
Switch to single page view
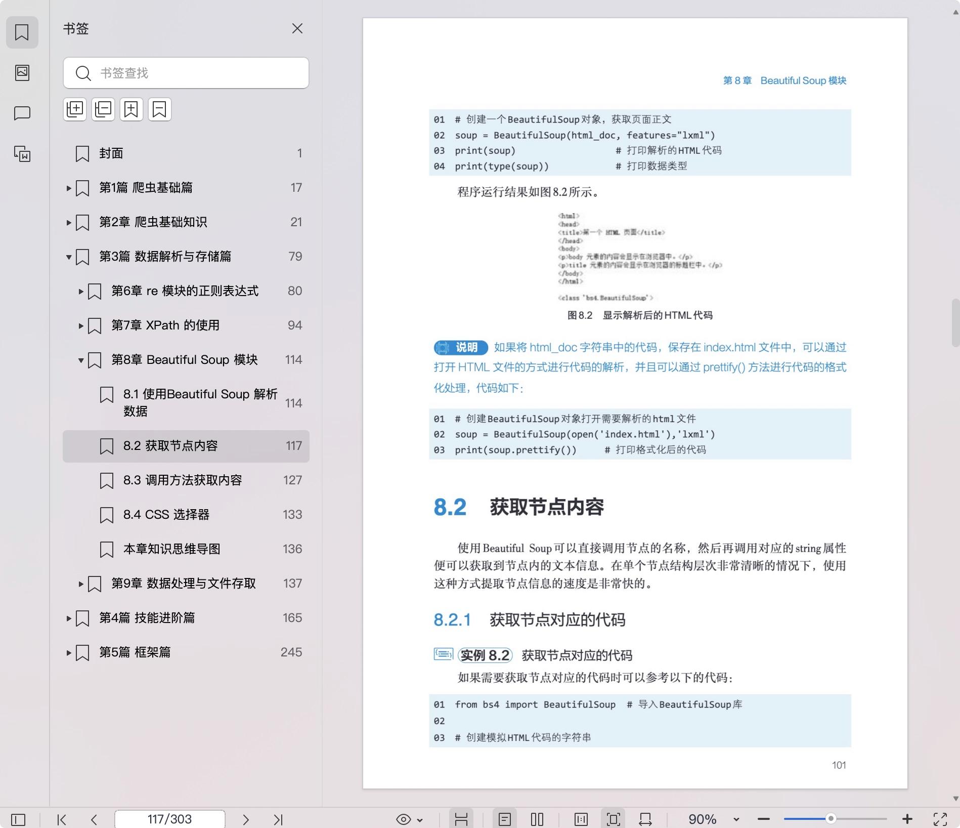pyautogui.click(x=505, y=819)
